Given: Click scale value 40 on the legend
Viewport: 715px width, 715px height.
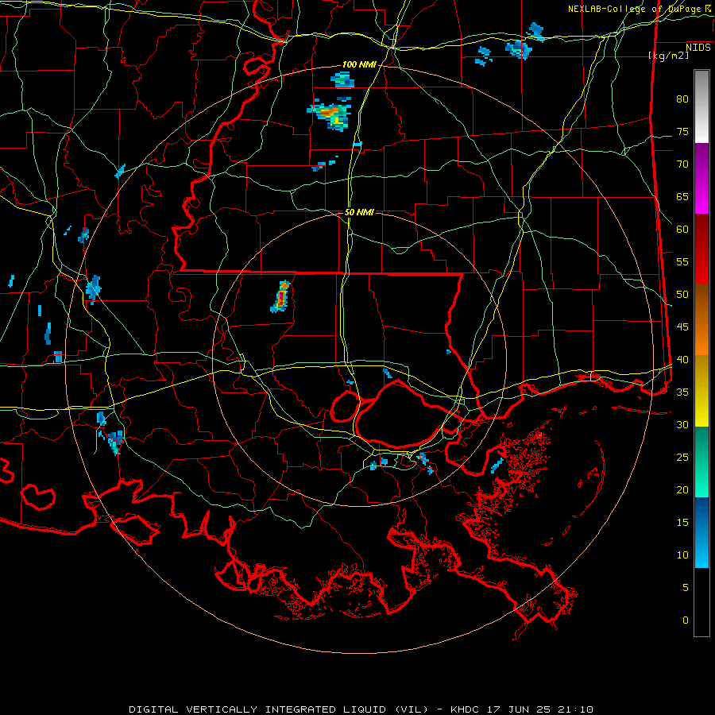Looking at the screenshot, I should tap(682, 360).
